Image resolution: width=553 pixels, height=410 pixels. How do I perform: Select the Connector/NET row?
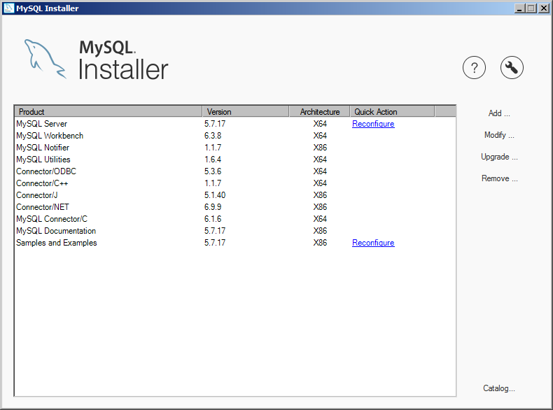(235, 207)
